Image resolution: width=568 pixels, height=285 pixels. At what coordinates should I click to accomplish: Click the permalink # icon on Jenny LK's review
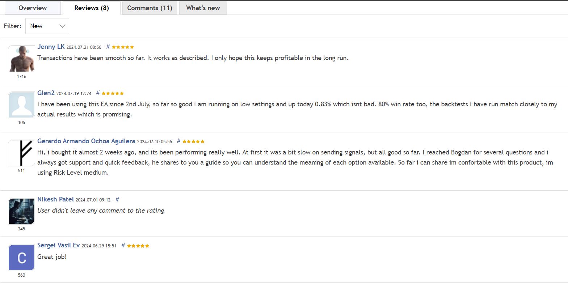click(107, 47)
